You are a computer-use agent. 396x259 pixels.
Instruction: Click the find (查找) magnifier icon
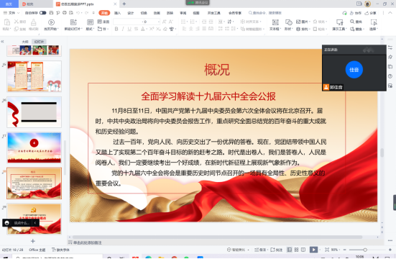(352, 22)
